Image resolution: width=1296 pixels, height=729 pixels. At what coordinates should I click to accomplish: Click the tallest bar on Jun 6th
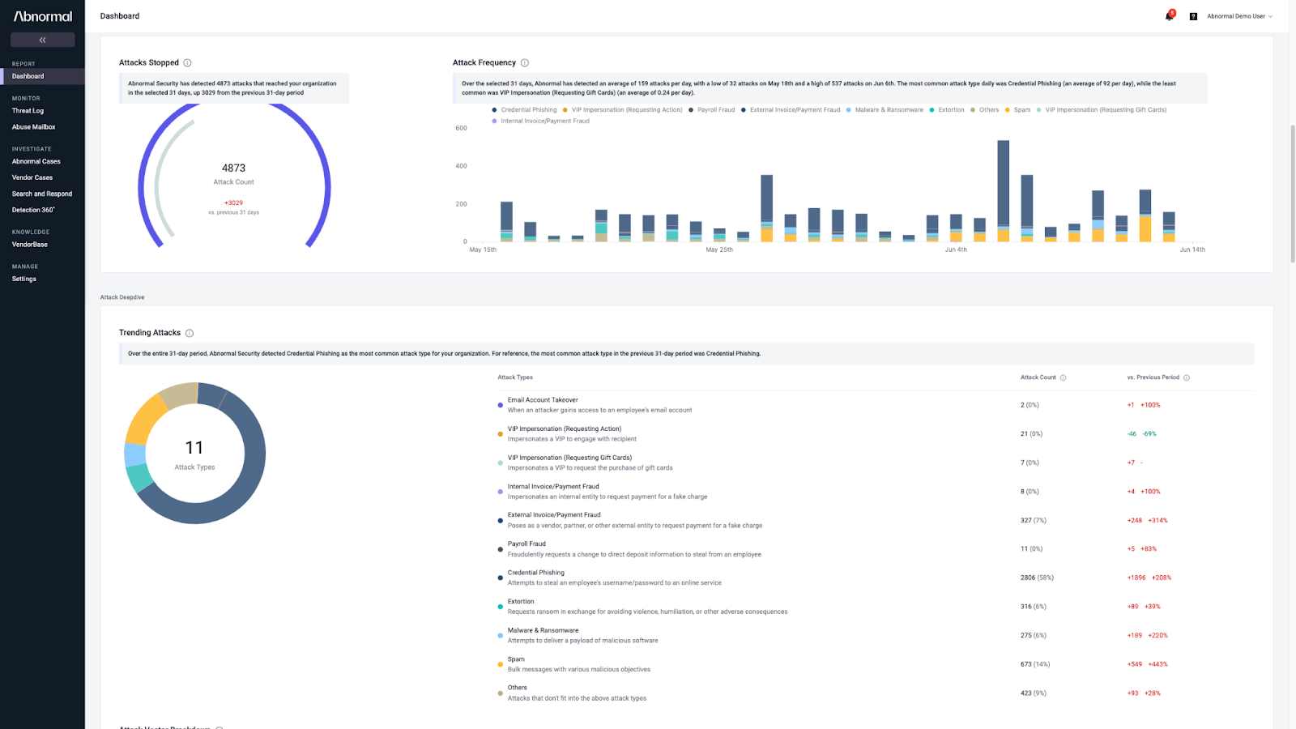tap(1003, 191)
